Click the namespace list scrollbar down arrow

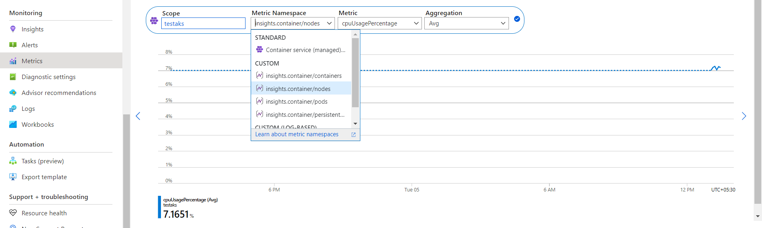click(355, 124)
